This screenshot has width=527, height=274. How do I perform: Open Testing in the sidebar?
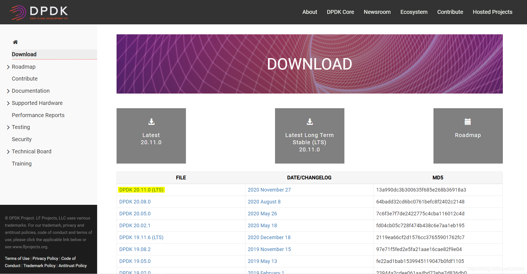pos(21,127)
